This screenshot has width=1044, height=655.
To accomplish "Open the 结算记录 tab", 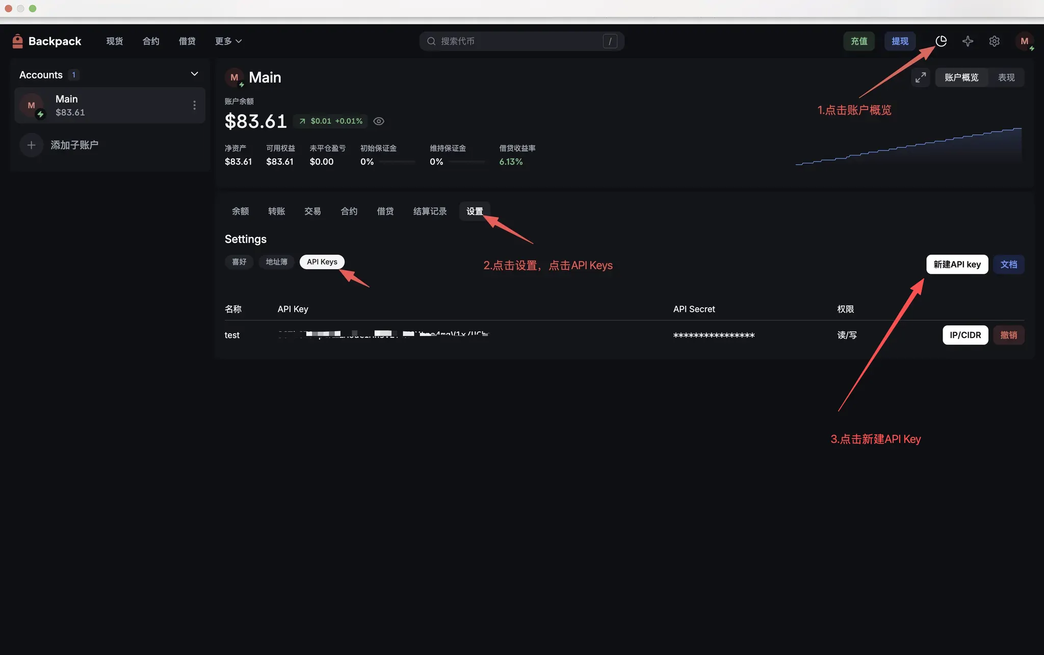I will pyautogui.click(x=430, y=212).
